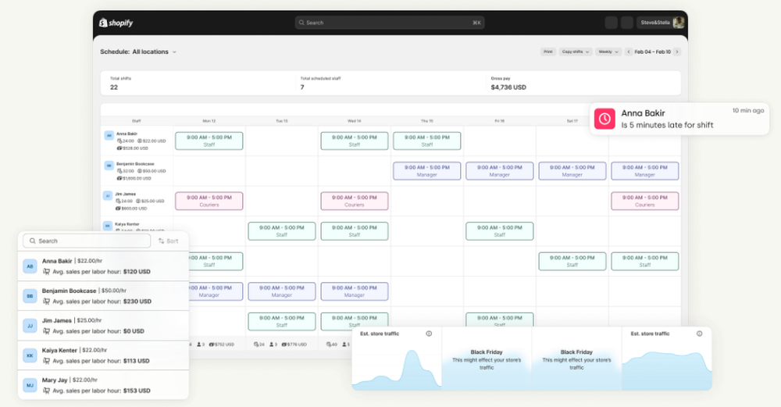Screen dimensions: 781x407
Task: Click the BB avatar in staff list
Action: pos(30,296)
